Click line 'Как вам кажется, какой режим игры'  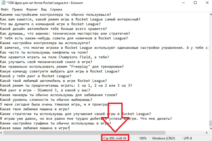70,19
